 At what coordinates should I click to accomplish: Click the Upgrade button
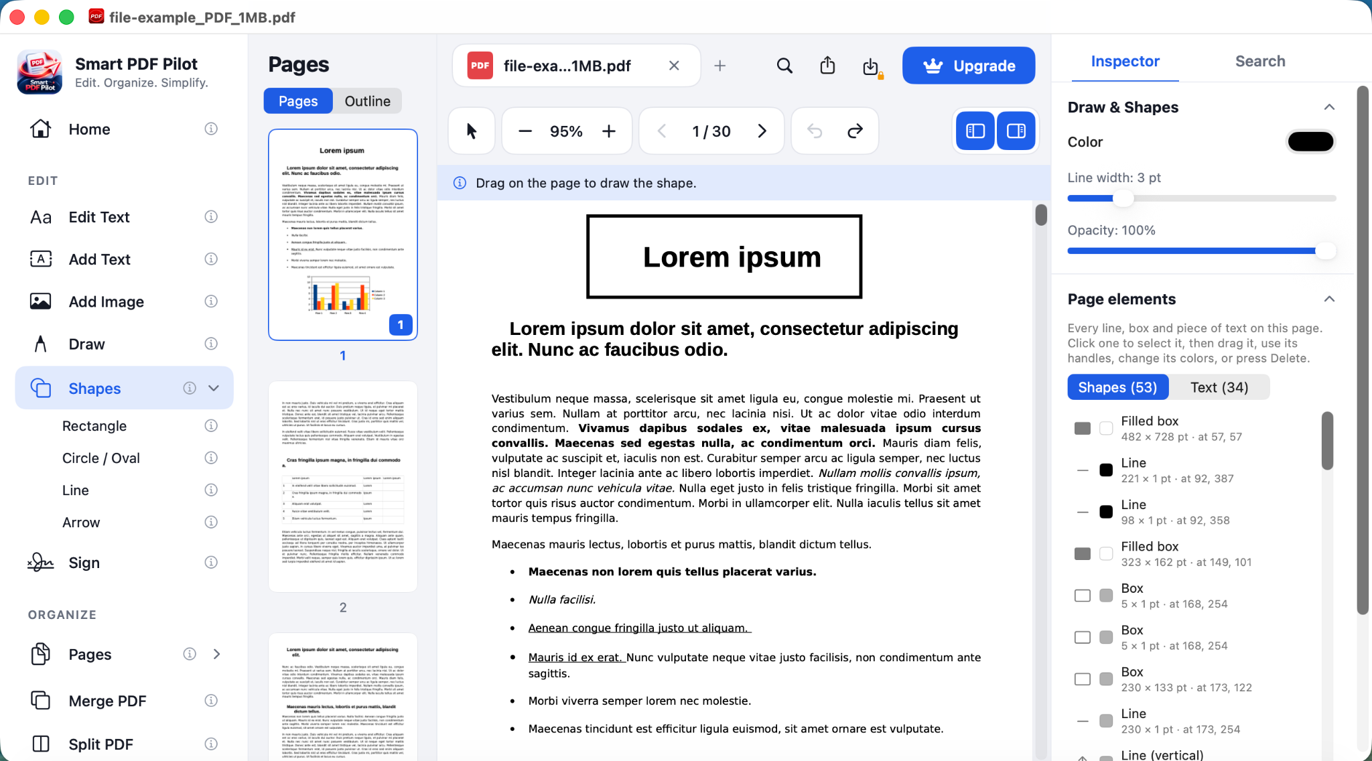click(969, 66)
